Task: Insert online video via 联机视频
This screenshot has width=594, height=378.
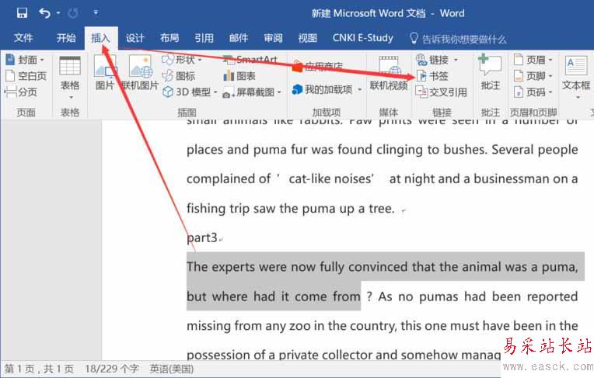Action: coord(389,74)
